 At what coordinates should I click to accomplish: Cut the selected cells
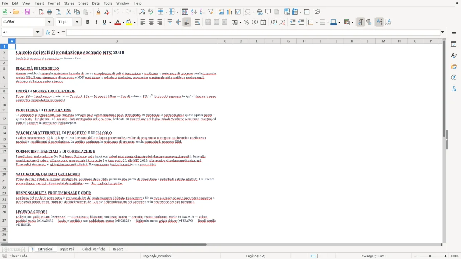68,12
